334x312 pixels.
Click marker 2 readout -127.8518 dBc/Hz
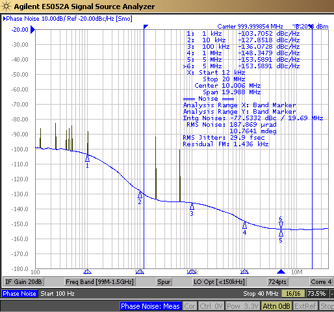pos(269,40)
